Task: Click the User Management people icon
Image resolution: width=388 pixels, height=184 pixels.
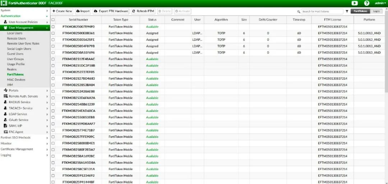Action: pyautogui.click(x=6, y=28)
